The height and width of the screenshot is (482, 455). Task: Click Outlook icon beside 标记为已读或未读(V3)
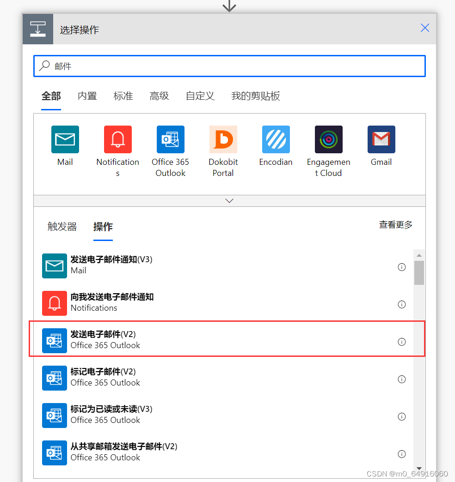tap(55, 416)
